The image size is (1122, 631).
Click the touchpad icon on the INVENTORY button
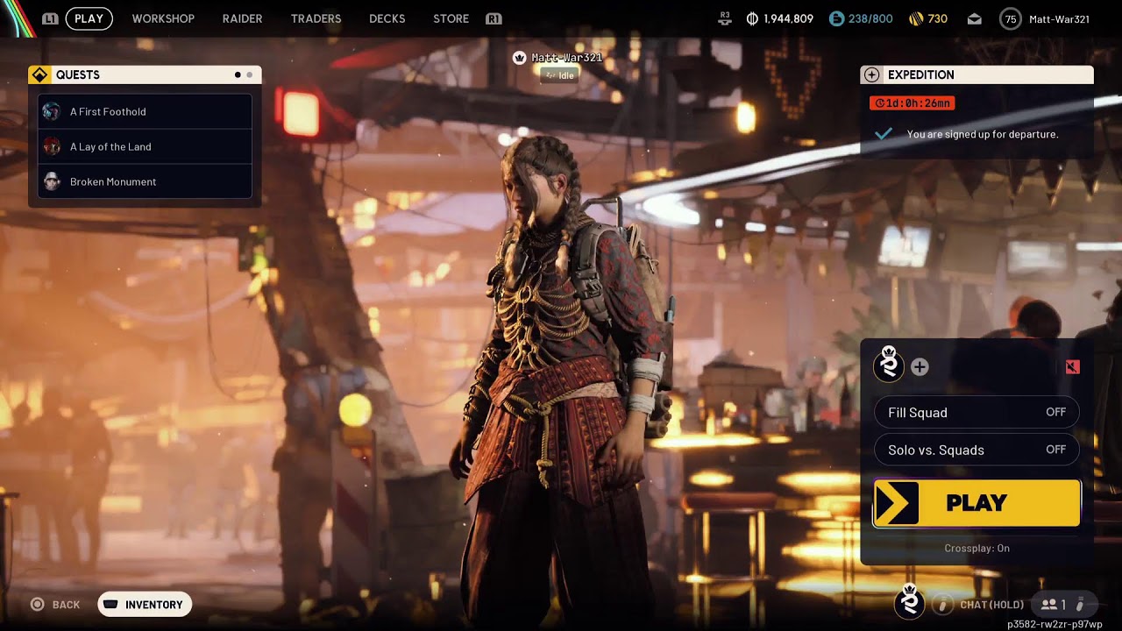point(110,605)
